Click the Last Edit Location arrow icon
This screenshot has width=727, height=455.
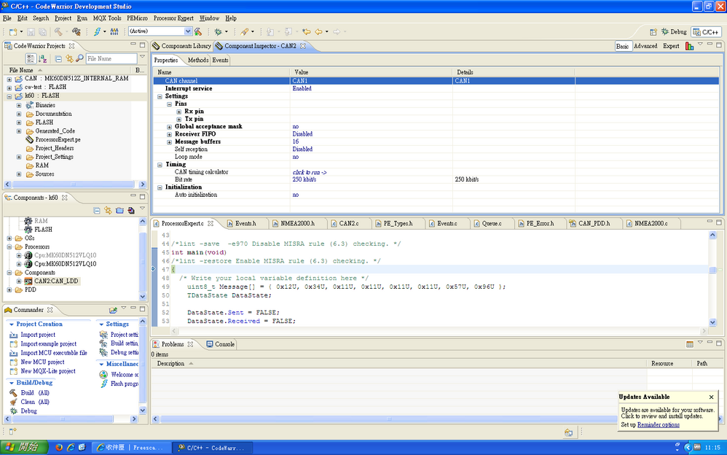(x=306, y=31)
